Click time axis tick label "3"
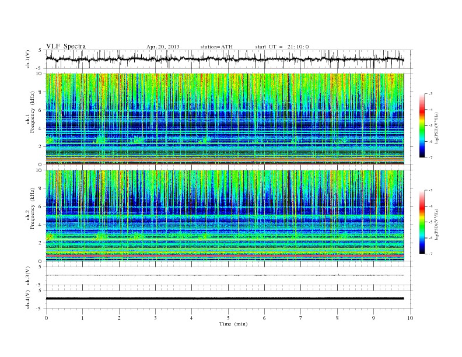462x357 pixels. pos(155,318)
